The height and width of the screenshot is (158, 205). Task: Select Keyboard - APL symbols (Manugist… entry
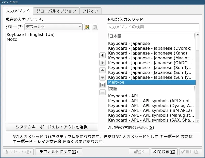pyautogui.click(x=151, y=115)
